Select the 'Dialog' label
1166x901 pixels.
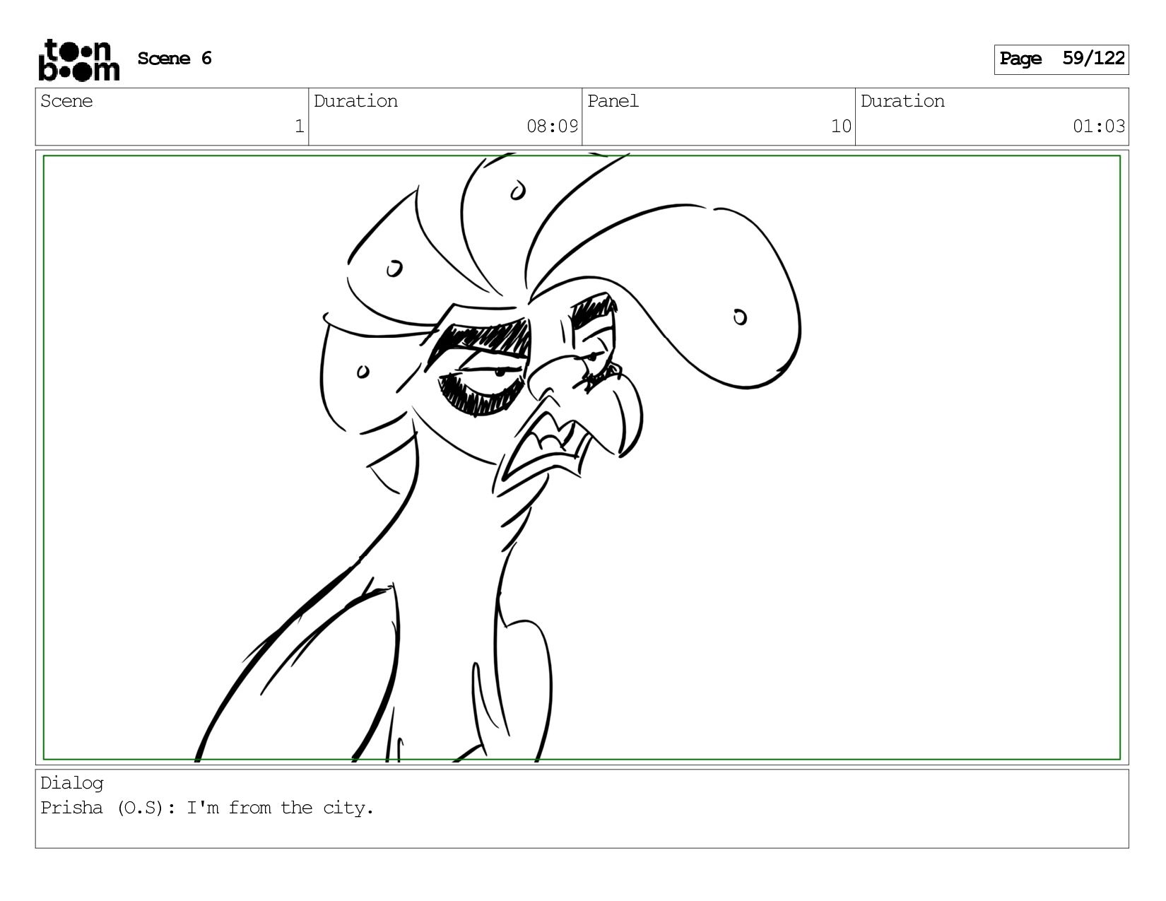[72, 783]
